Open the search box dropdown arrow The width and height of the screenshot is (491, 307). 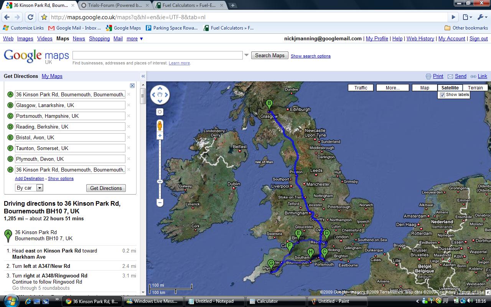click(x=246, y=55)
